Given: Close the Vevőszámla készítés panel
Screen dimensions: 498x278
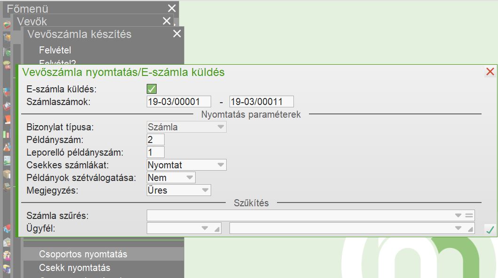Looking at the screenshot, I should pyautogui.click(x=177, y=34).
